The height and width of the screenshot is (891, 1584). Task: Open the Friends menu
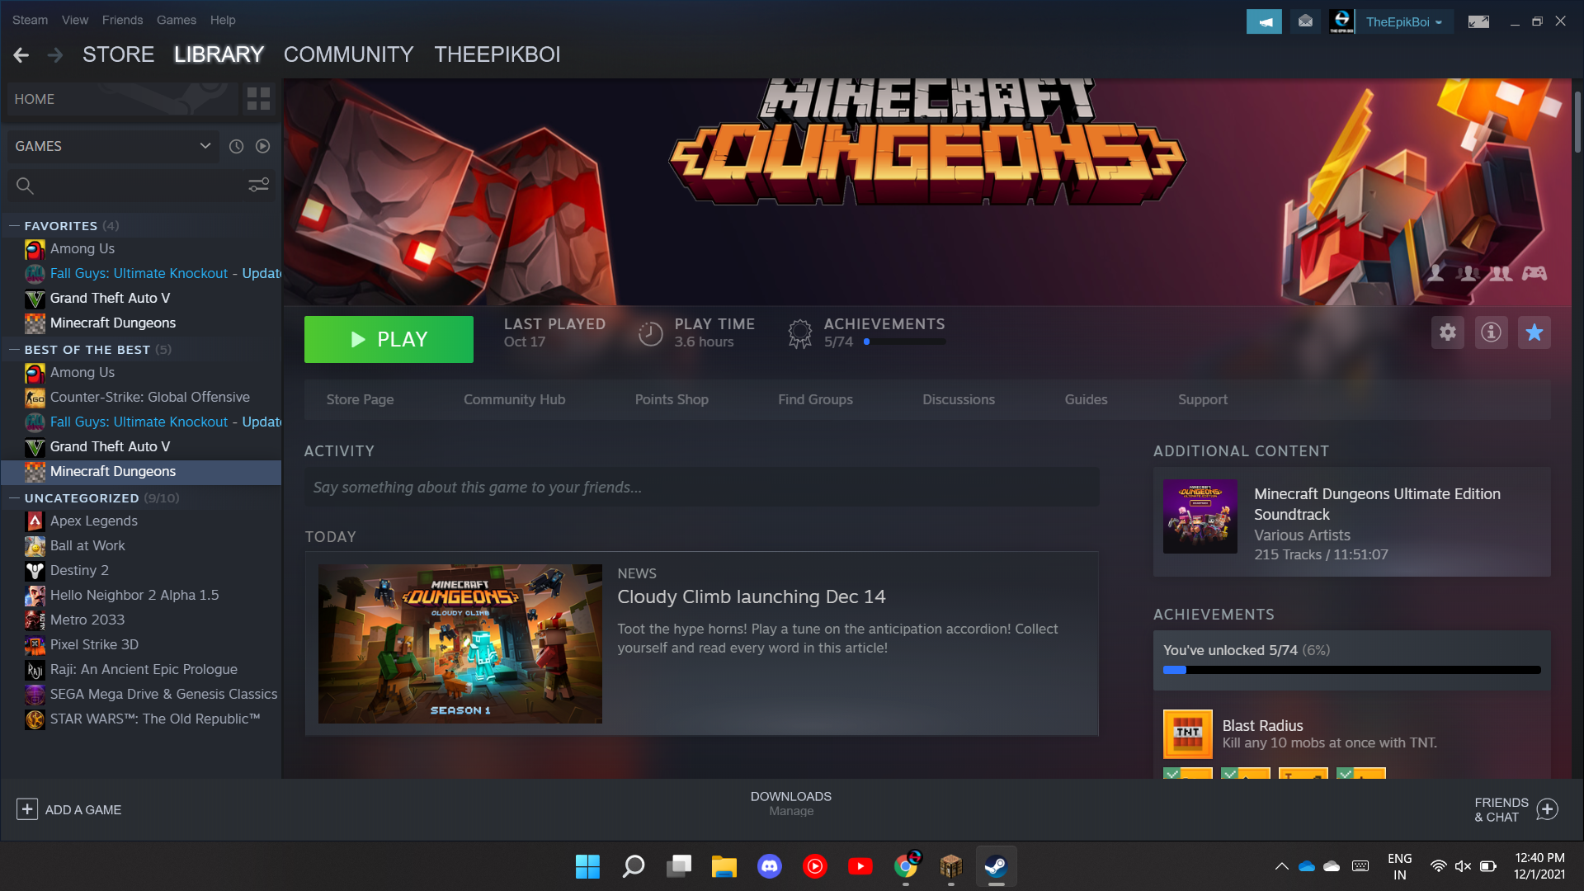pos(122,20)
